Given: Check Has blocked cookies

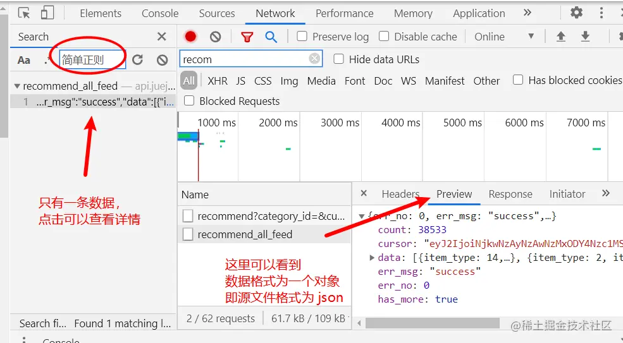Looking at the screenshot, I should pyautogui.click(x=518, y=80).
